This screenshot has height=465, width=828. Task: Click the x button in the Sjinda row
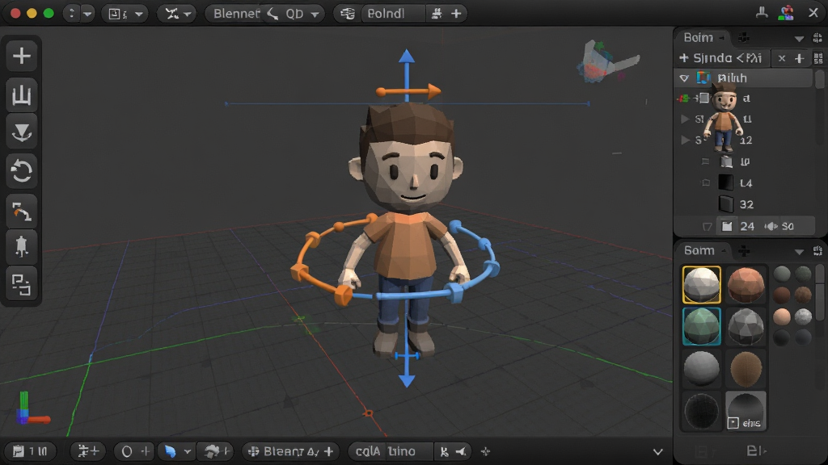[782, 58]
